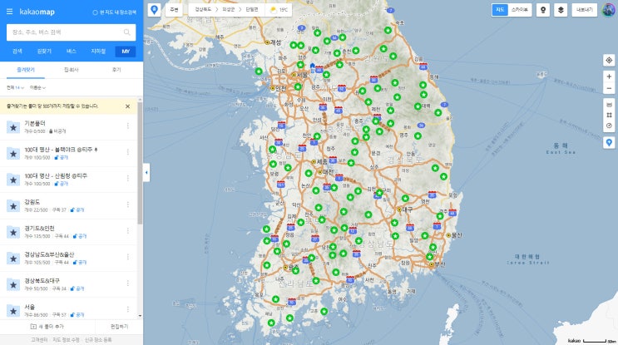Open the 경기도&인천 folder
618x345 pixels.
pos(68,232)
